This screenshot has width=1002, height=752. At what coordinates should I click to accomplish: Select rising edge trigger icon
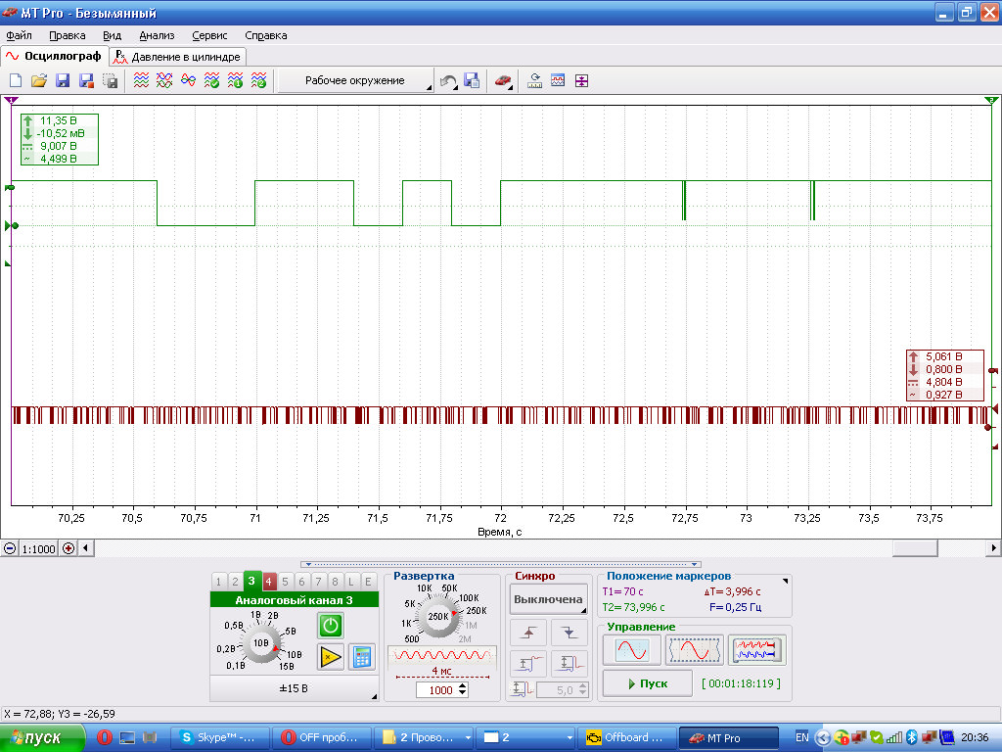coord(527,634)
